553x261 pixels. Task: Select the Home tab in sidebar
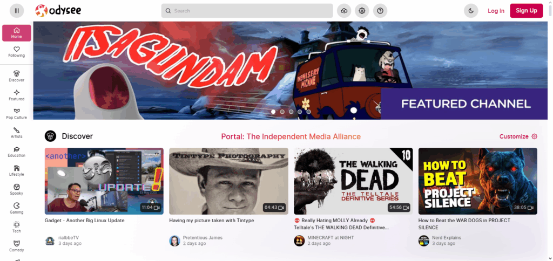16,33
